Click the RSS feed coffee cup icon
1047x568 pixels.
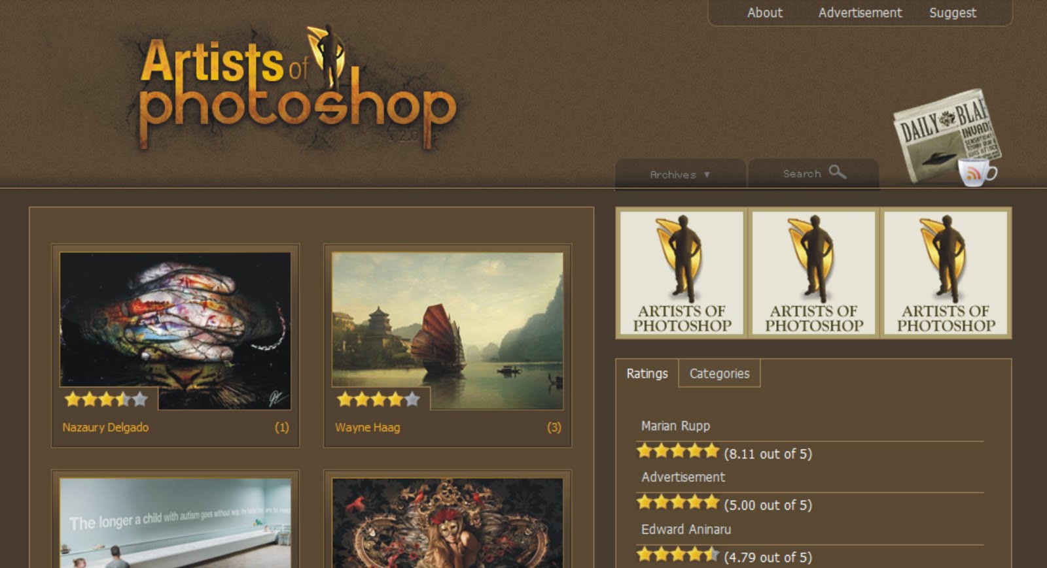pyautogui.click(x=978, y=172)
